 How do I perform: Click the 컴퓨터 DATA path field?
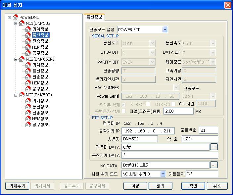coord(165,147)
